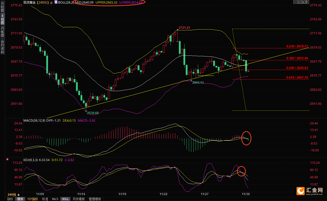The height and width of the screenshot is (201, 327).
Task: Click the DIFF:-1.31 value
Action: (54, 120)
